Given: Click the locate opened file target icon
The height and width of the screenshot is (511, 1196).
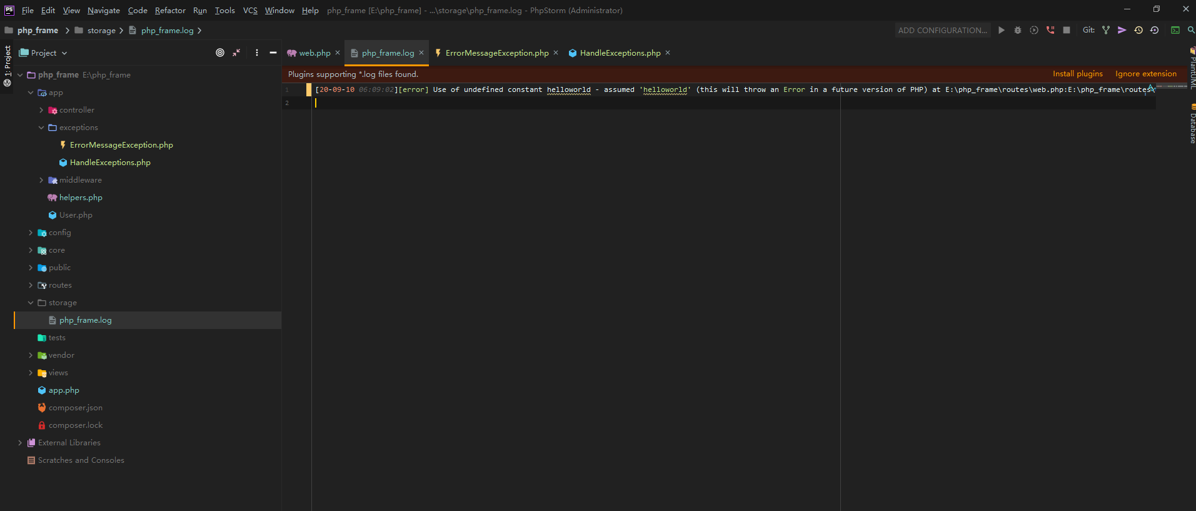Looking at the screenshot, I should [220, 53].
